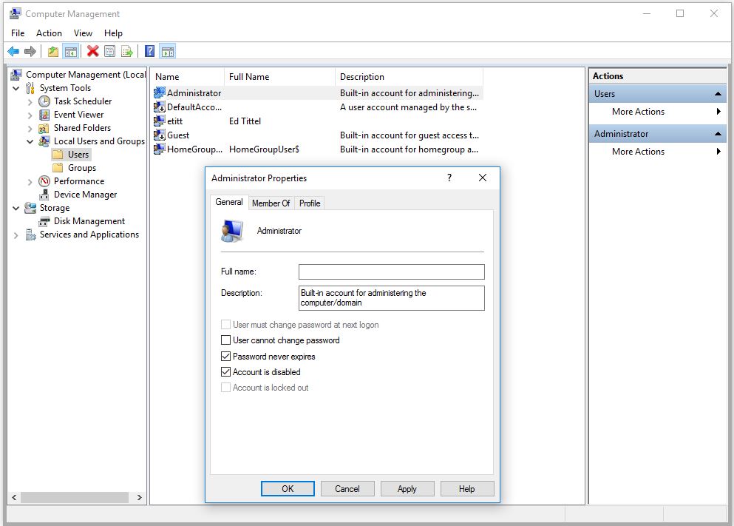Image resolution: width=734 pixels, height=526 pixels.
Task: Click the blue Help question mark icon
Action: point(149,51)
